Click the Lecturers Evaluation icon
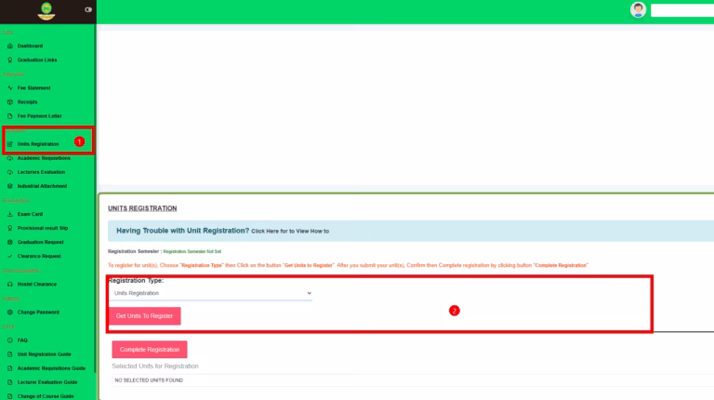 point(10,172)
